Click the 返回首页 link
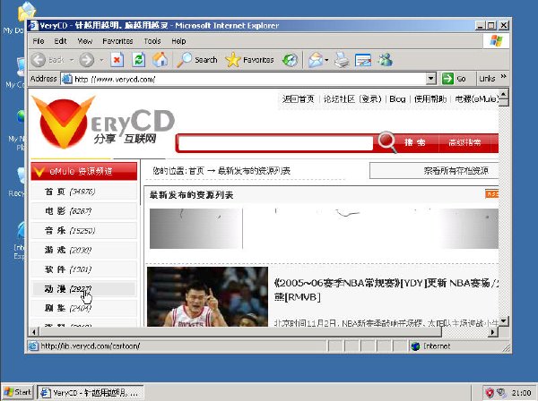538x401 pixels. [298, 99]
